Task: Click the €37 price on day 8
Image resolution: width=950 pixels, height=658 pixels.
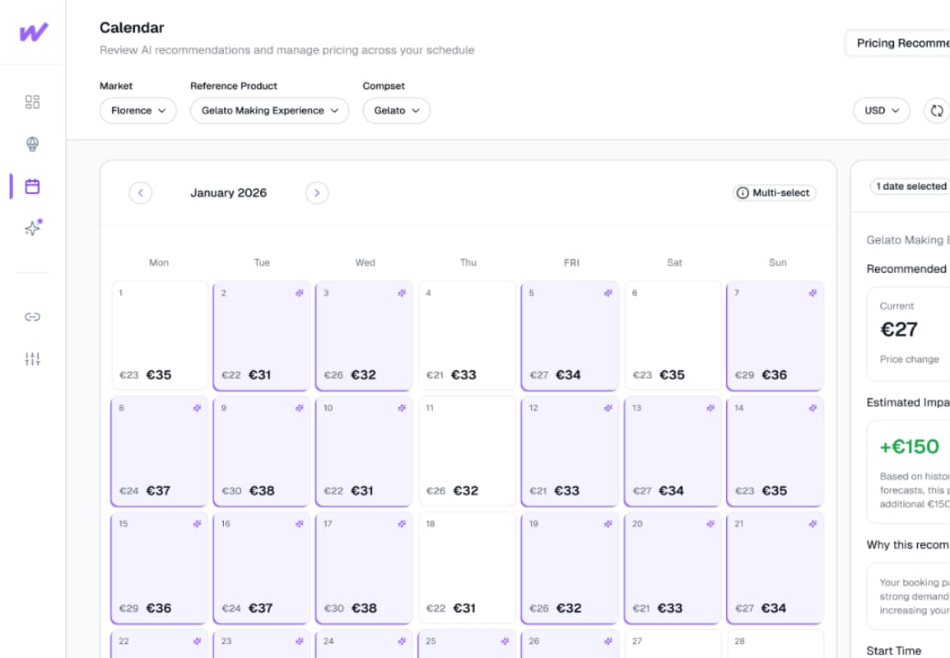Action: pos(158,491)
